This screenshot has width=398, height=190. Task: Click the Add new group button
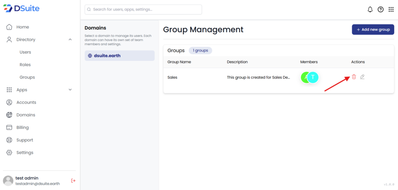click(373, 30)
